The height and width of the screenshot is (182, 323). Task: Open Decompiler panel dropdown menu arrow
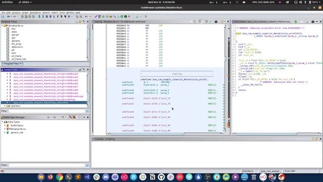tap(317, 21)
